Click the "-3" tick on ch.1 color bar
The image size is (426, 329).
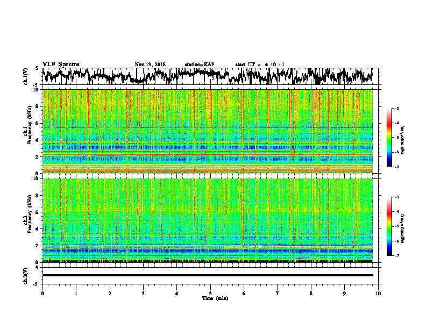point(397,109)
